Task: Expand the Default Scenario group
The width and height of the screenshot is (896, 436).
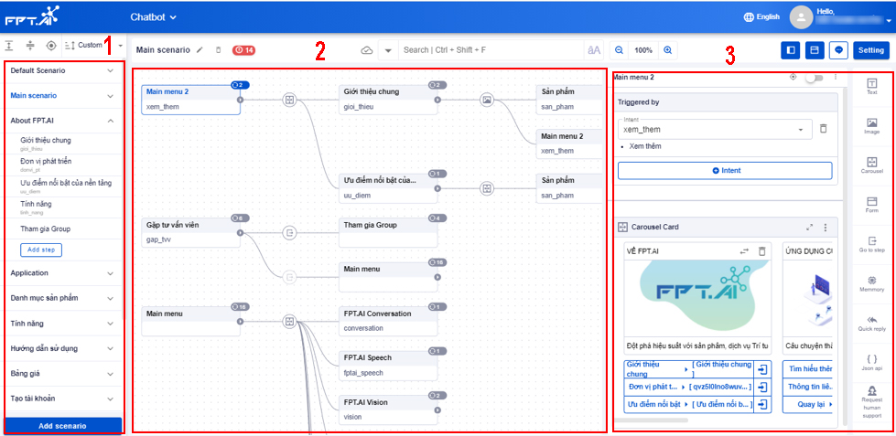Action: pyautogui.click(x=111, y=70)
